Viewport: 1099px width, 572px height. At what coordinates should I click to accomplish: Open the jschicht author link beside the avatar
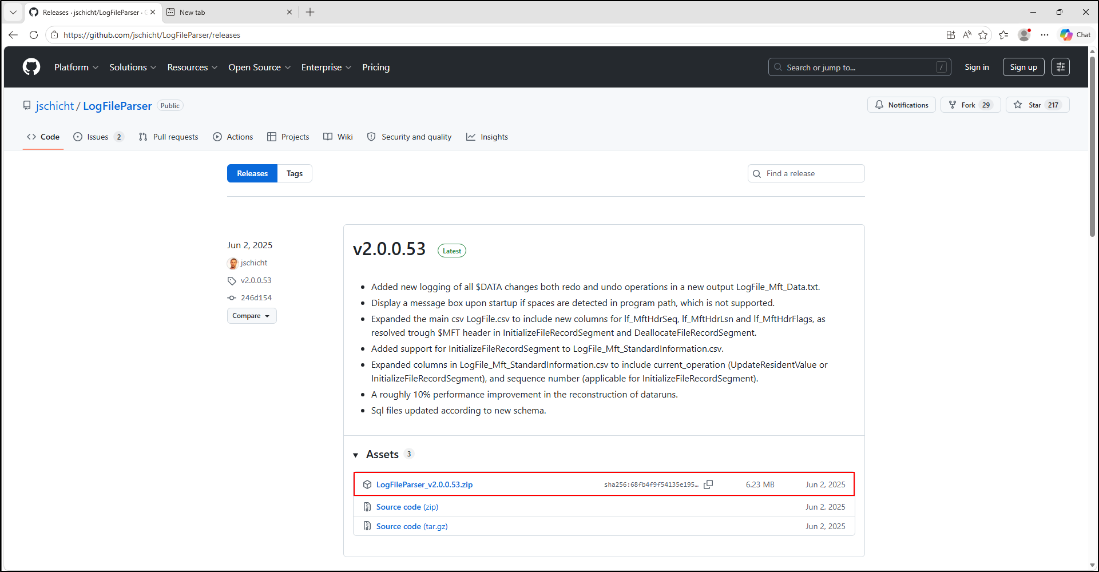coord(254,263)
